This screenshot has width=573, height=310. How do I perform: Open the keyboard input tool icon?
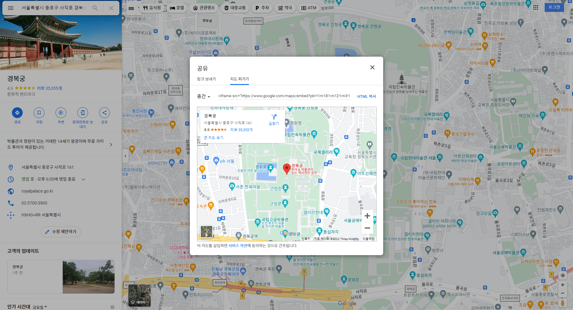pyautogui.click(x=131, y=8)
